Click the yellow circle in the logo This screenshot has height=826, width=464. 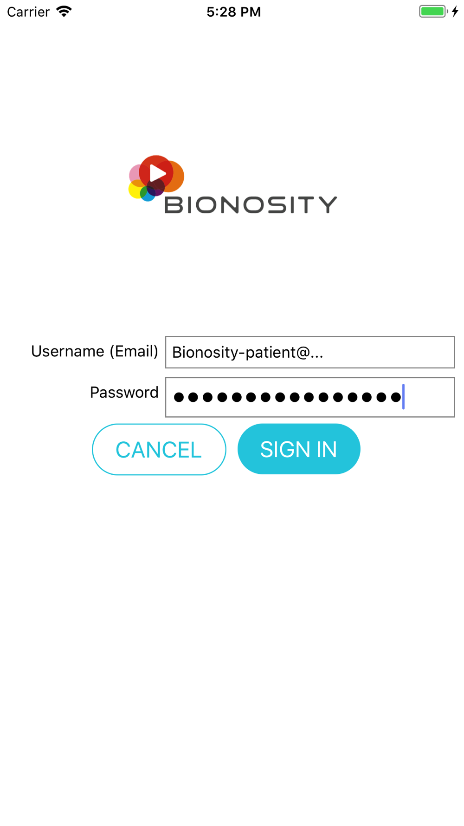pos(135,190)
